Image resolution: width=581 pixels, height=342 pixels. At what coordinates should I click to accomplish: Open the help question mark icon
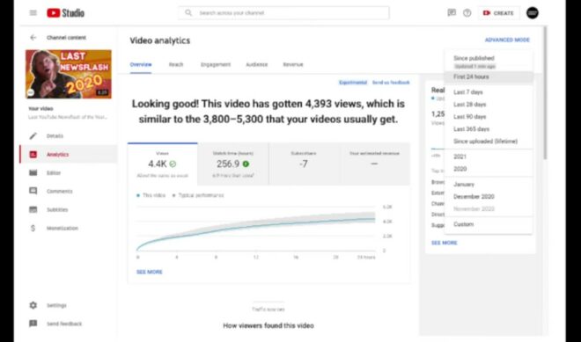(467, 13)
